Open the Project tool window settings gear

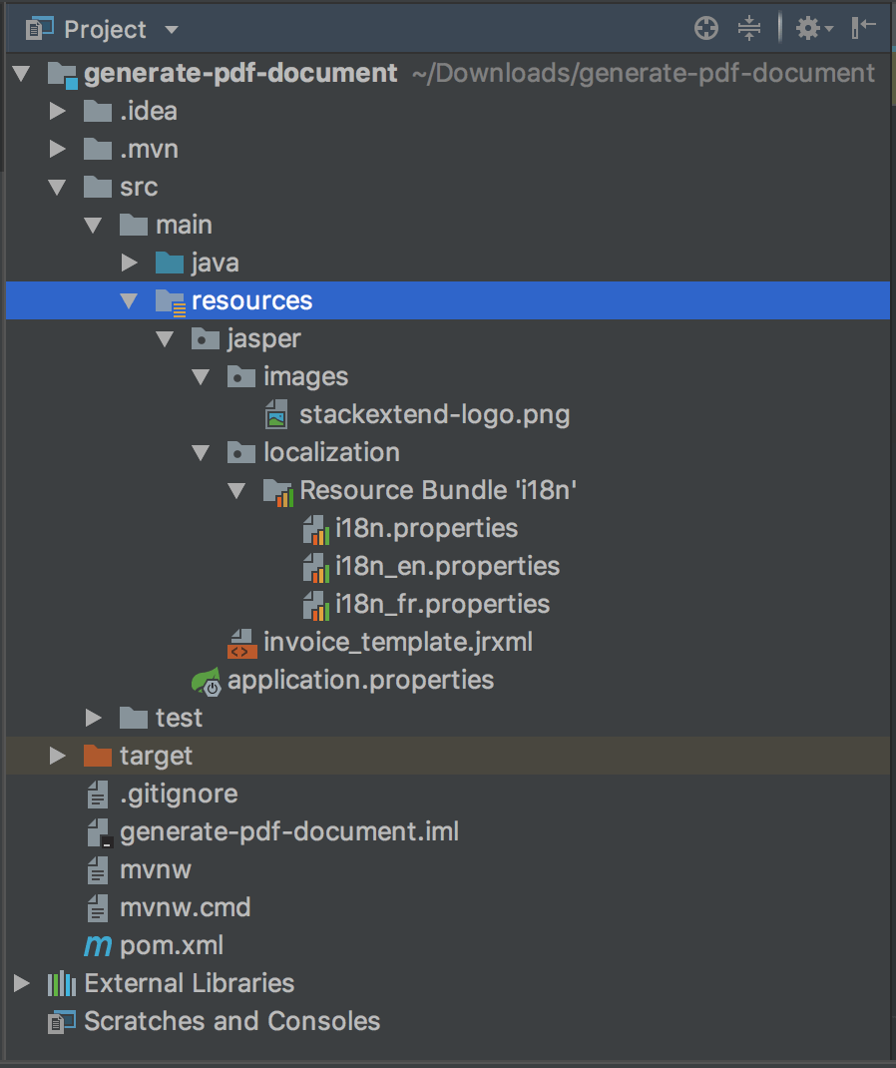[806, 28]
